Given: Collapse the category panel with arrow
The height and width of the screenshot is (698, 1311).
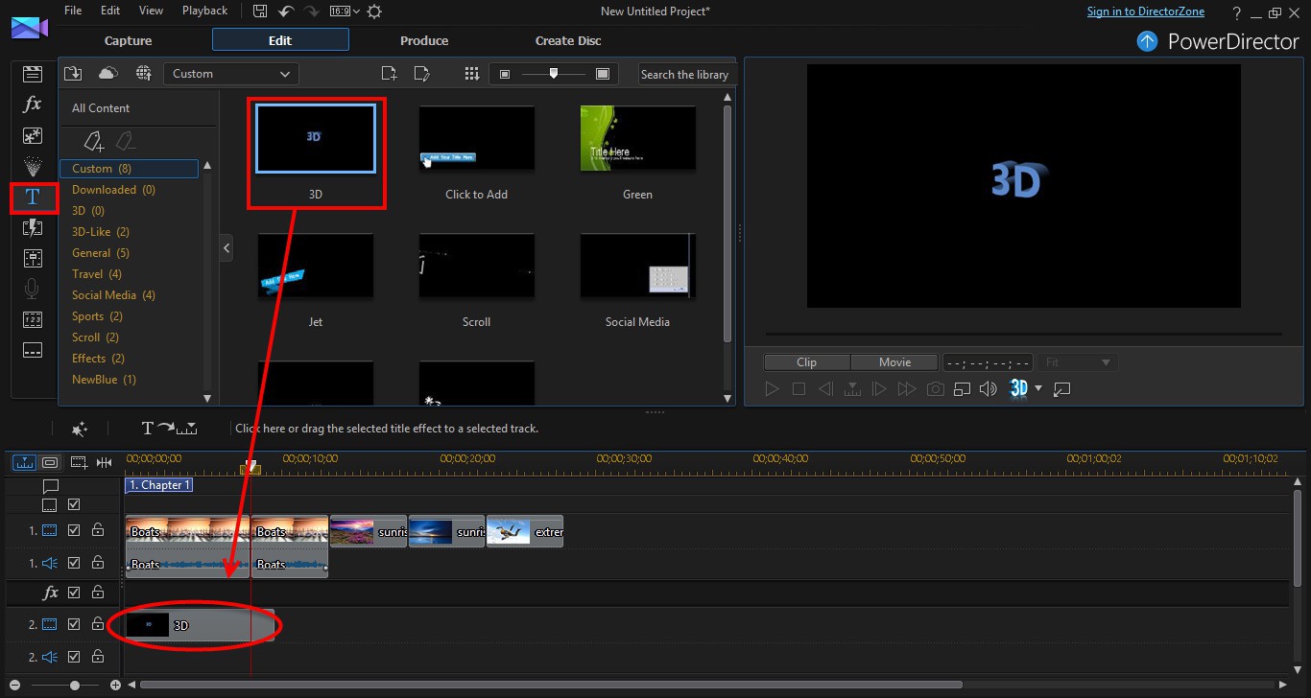Looking at the screenshot, I should [226, 248].
